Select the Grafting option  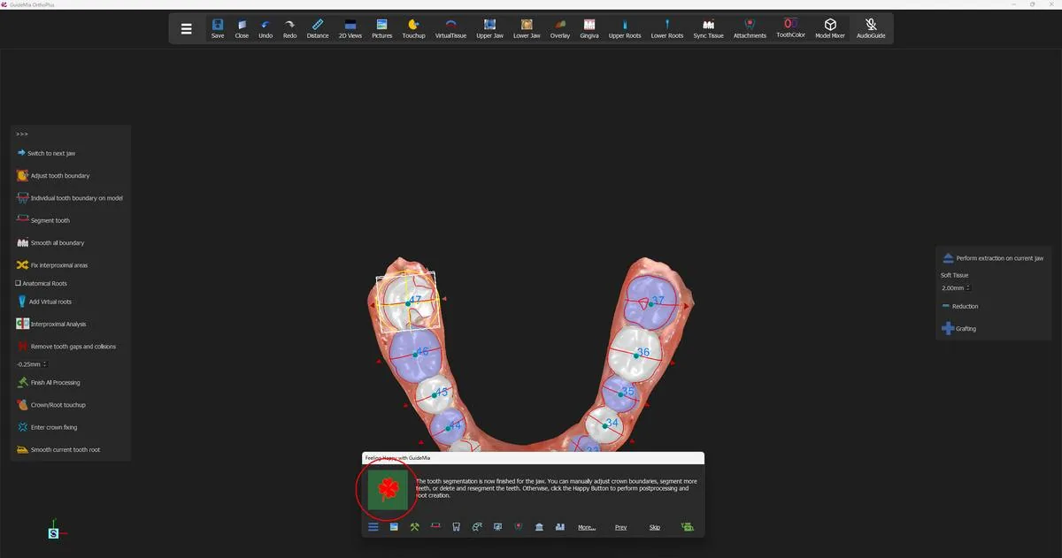[x=958, y=328]
